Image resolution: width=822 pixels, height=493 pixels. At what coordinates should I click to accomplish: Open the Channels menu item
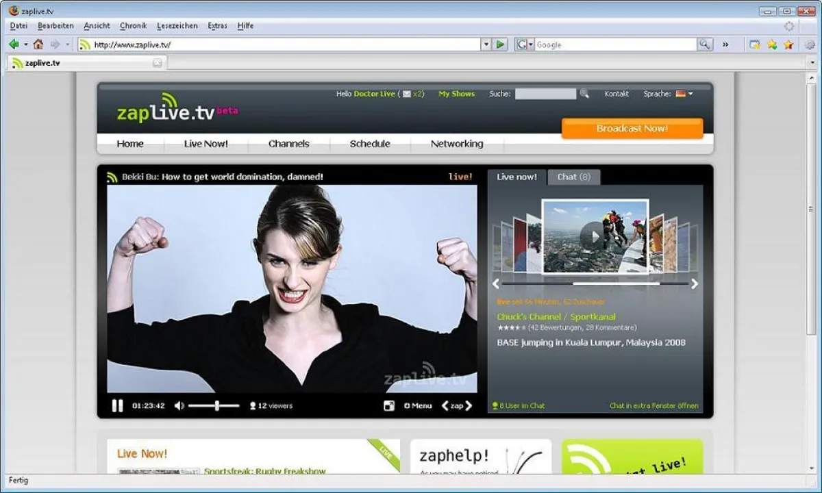click(x=288, y=144)
